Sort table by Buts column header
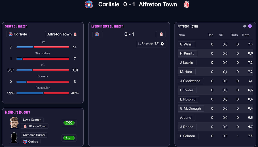This screenshot has width=258, height=147. (x=234, y=35)
